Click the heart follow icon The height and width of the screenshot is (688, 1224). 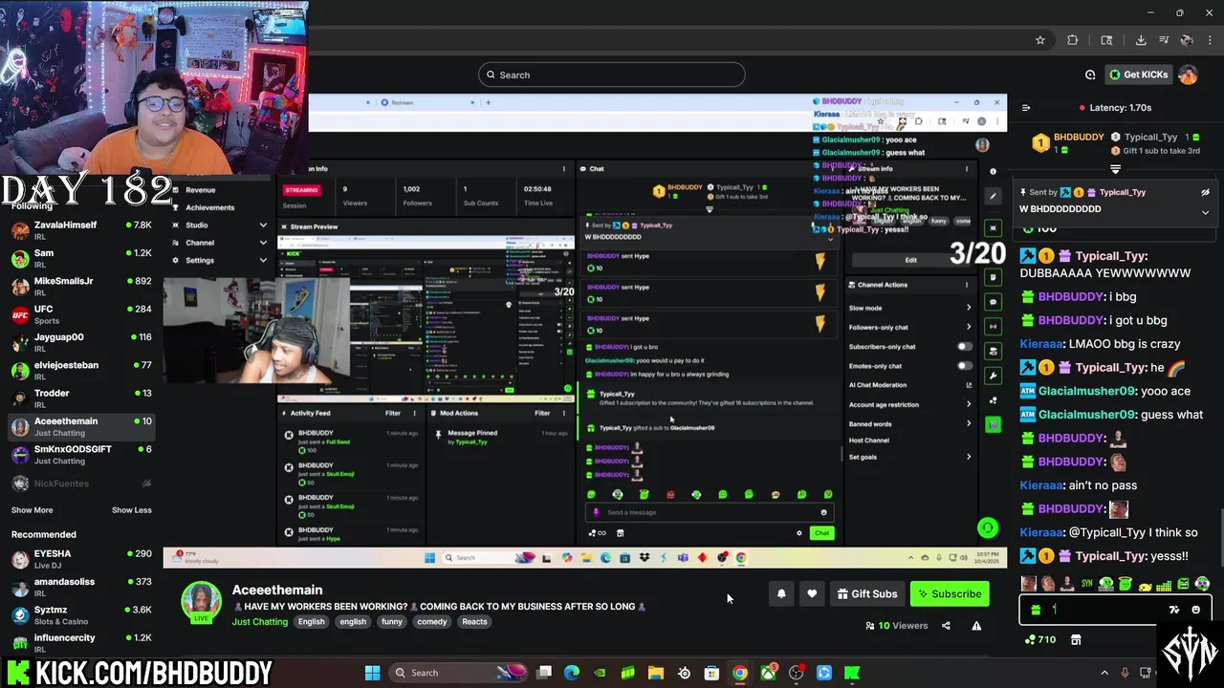812,594
